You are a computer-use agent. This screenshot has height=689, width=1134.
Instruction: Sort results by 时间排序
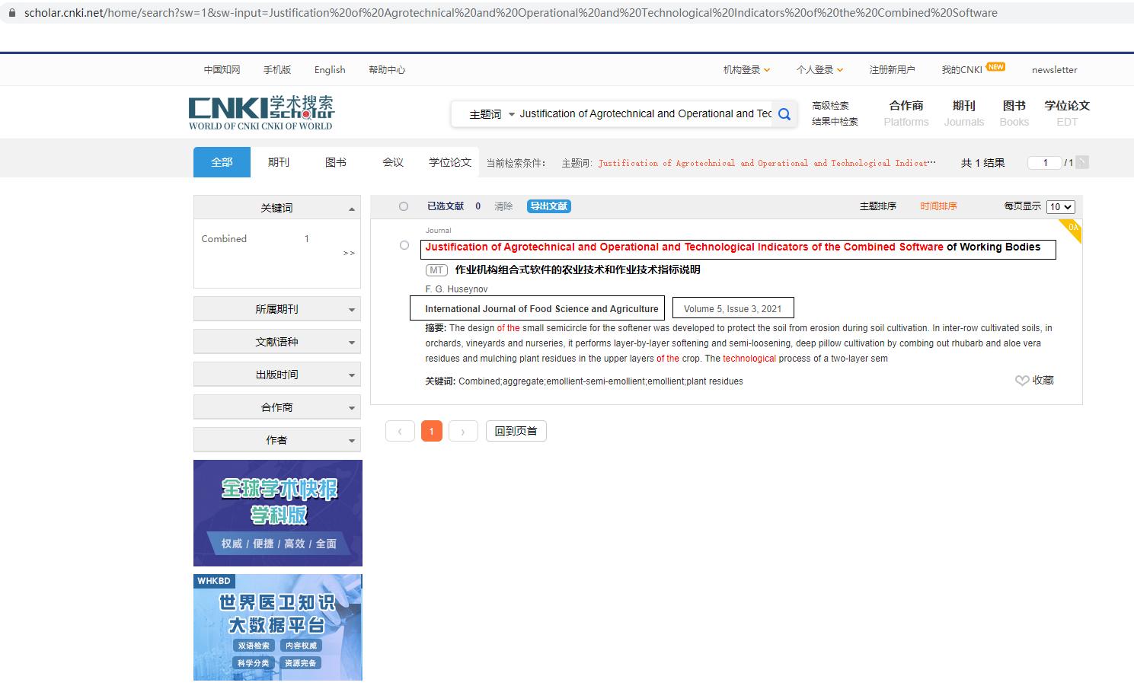(x=938, y=206)
